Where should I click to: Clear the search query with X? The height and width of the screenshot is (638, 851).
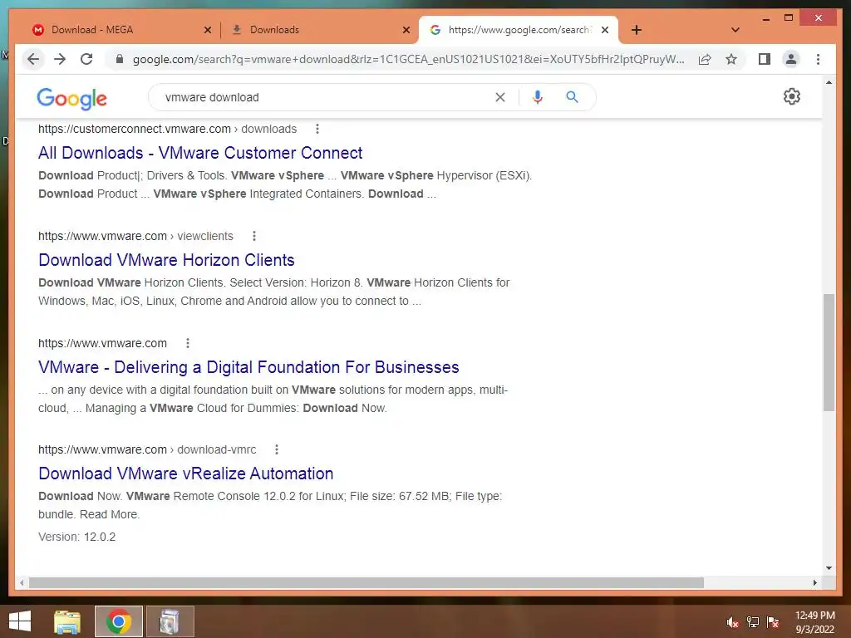(499, 97)
